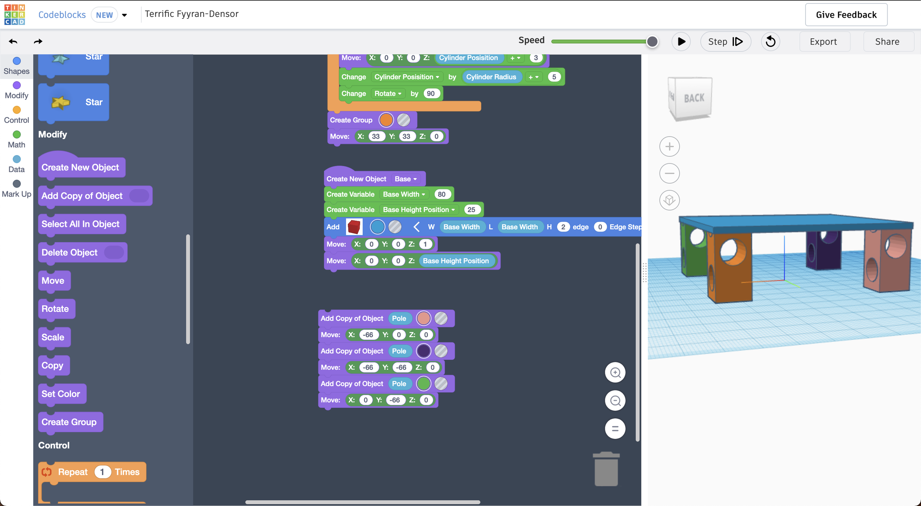The width and height of the screenshot is (921, 506).
Task: Export the current design
Action: (824, 41)
